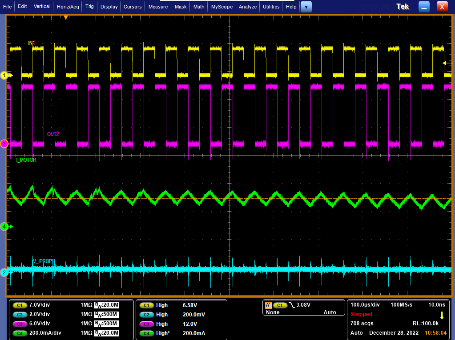Select the C1 badge showing 7.0V/div
The image size is (455, 340).
[x=20, y=305]
